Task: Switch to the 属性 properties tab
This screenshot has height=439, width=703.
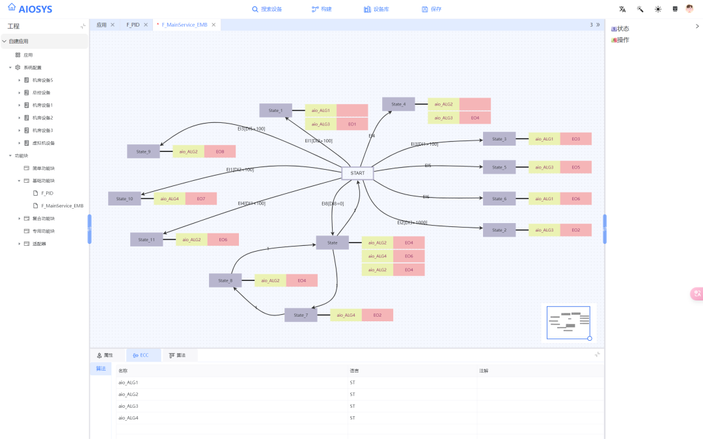Action: (105, 355)
